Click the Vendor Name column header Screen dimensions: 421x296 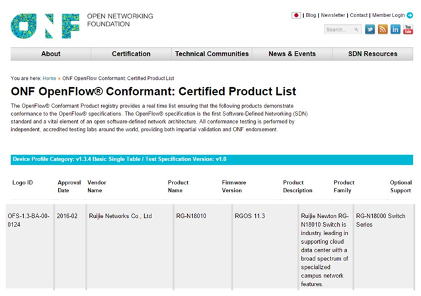click(96, 186)
